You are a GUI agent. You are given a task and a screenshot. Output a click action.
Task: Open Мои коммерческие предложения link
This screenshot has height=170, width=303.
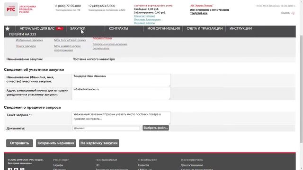point(67,48)
